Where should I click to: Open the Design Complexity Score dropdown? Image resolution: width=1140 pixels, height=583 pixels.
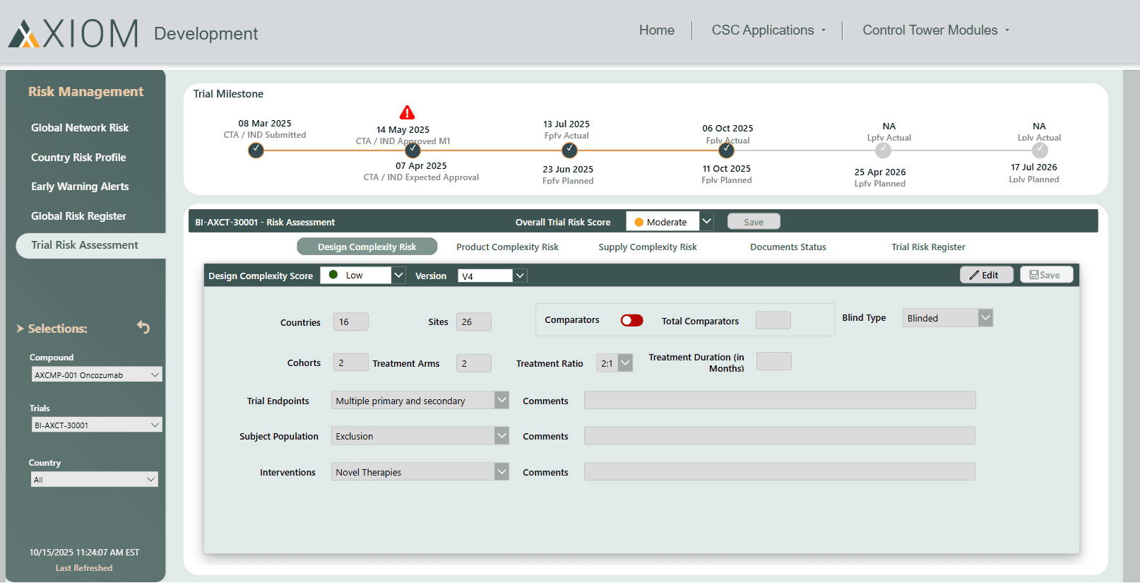(x=398, y=275)
